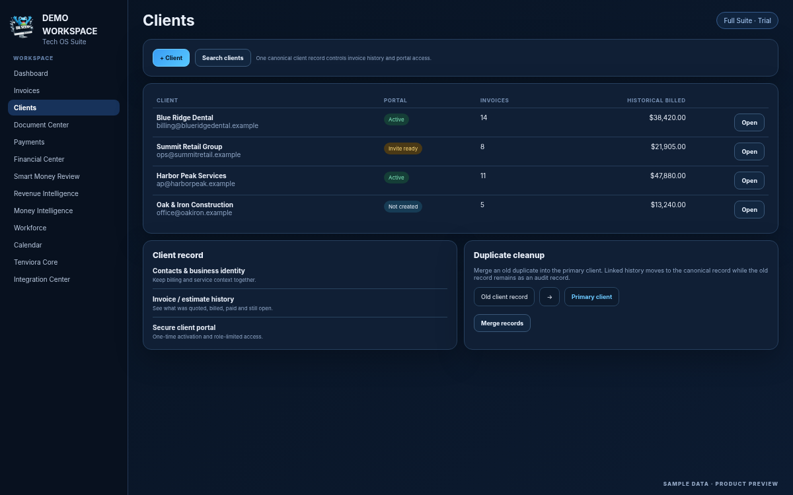793x495 pixels.
Task: Open Document Center
Action: tap(63, 125)
